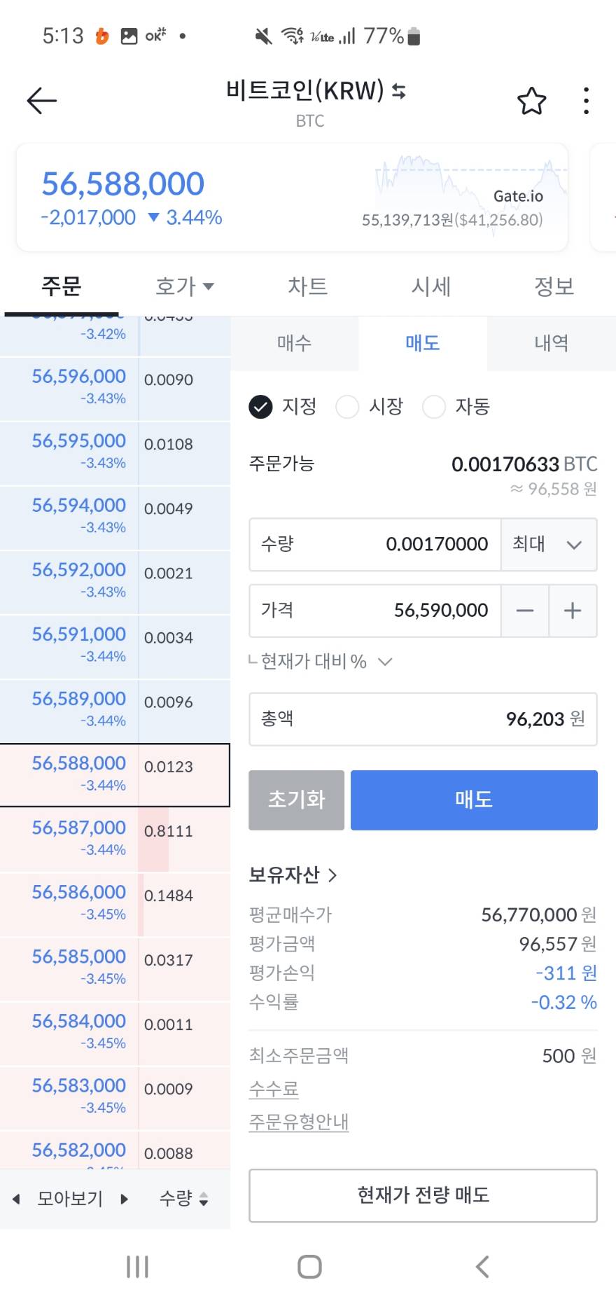Select the 자동 order type option
Image resolution: width=616 pixels, height=1301 pixels.
434,407
